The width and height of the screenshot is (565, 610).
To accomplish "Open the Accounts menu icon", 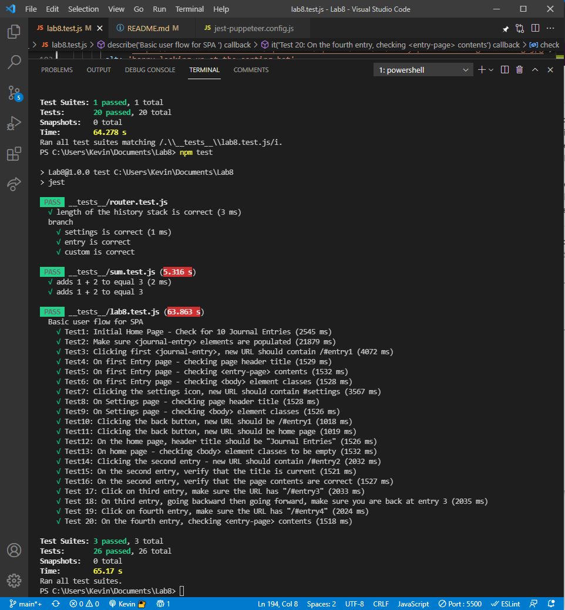I will (14, 550).
